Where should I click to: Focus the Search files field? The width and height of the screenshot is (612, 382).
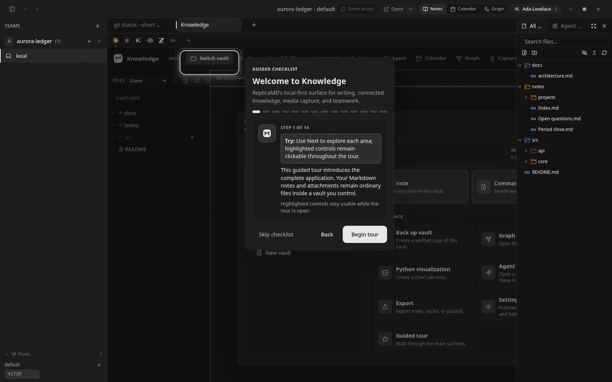pos(564,41)
